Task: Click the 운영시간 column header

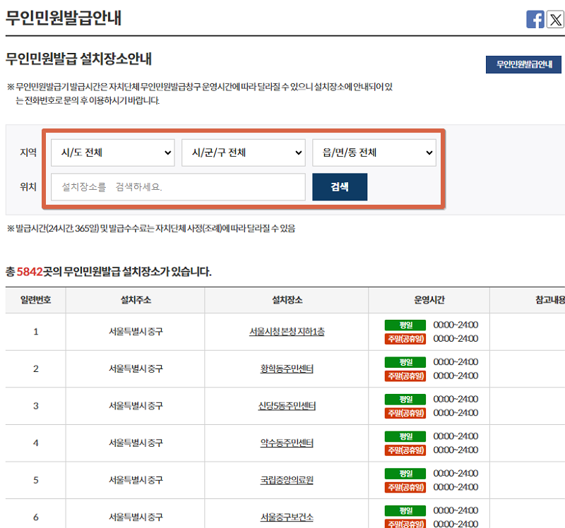Action: [x=429, y=300]
